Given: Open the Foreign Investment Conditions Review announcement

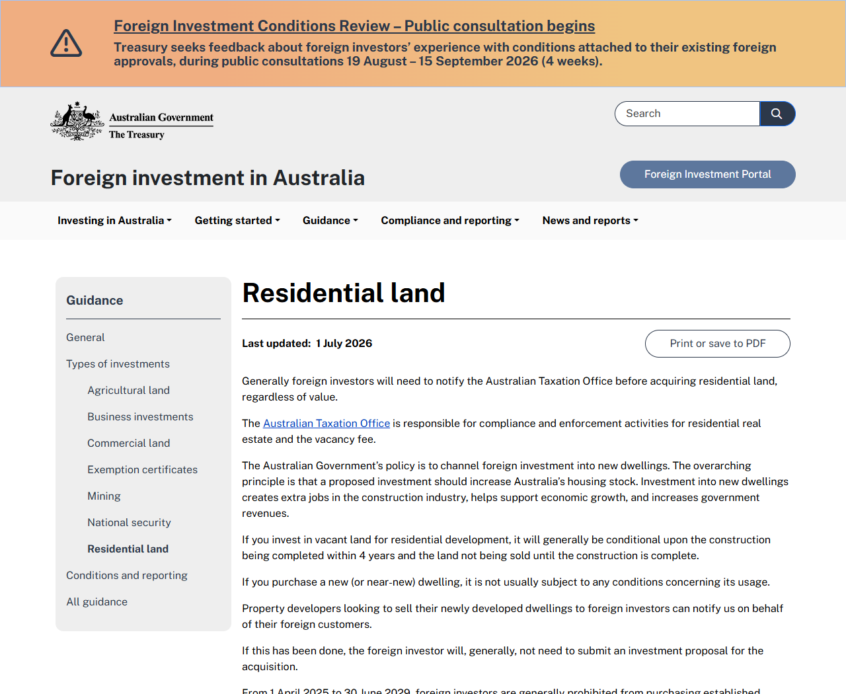Looking at the screenshot, I should 354,26.
